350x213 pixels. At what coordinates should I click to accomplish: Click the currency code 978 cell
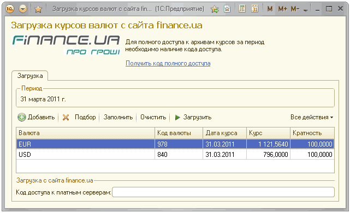[179, 144]
